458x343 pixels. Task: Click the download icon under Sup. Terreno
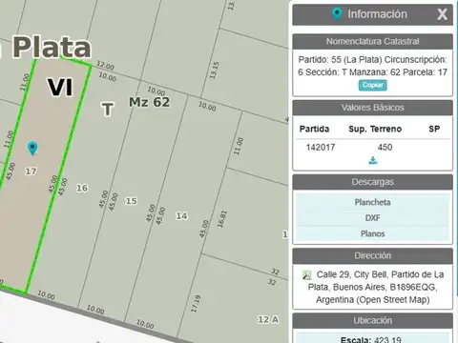click(x=373, y=160)
